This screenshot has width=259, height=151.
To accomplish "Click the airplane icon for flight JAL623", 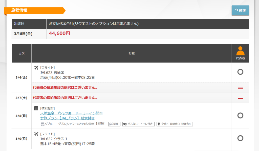I will click(x=36, y=68).
